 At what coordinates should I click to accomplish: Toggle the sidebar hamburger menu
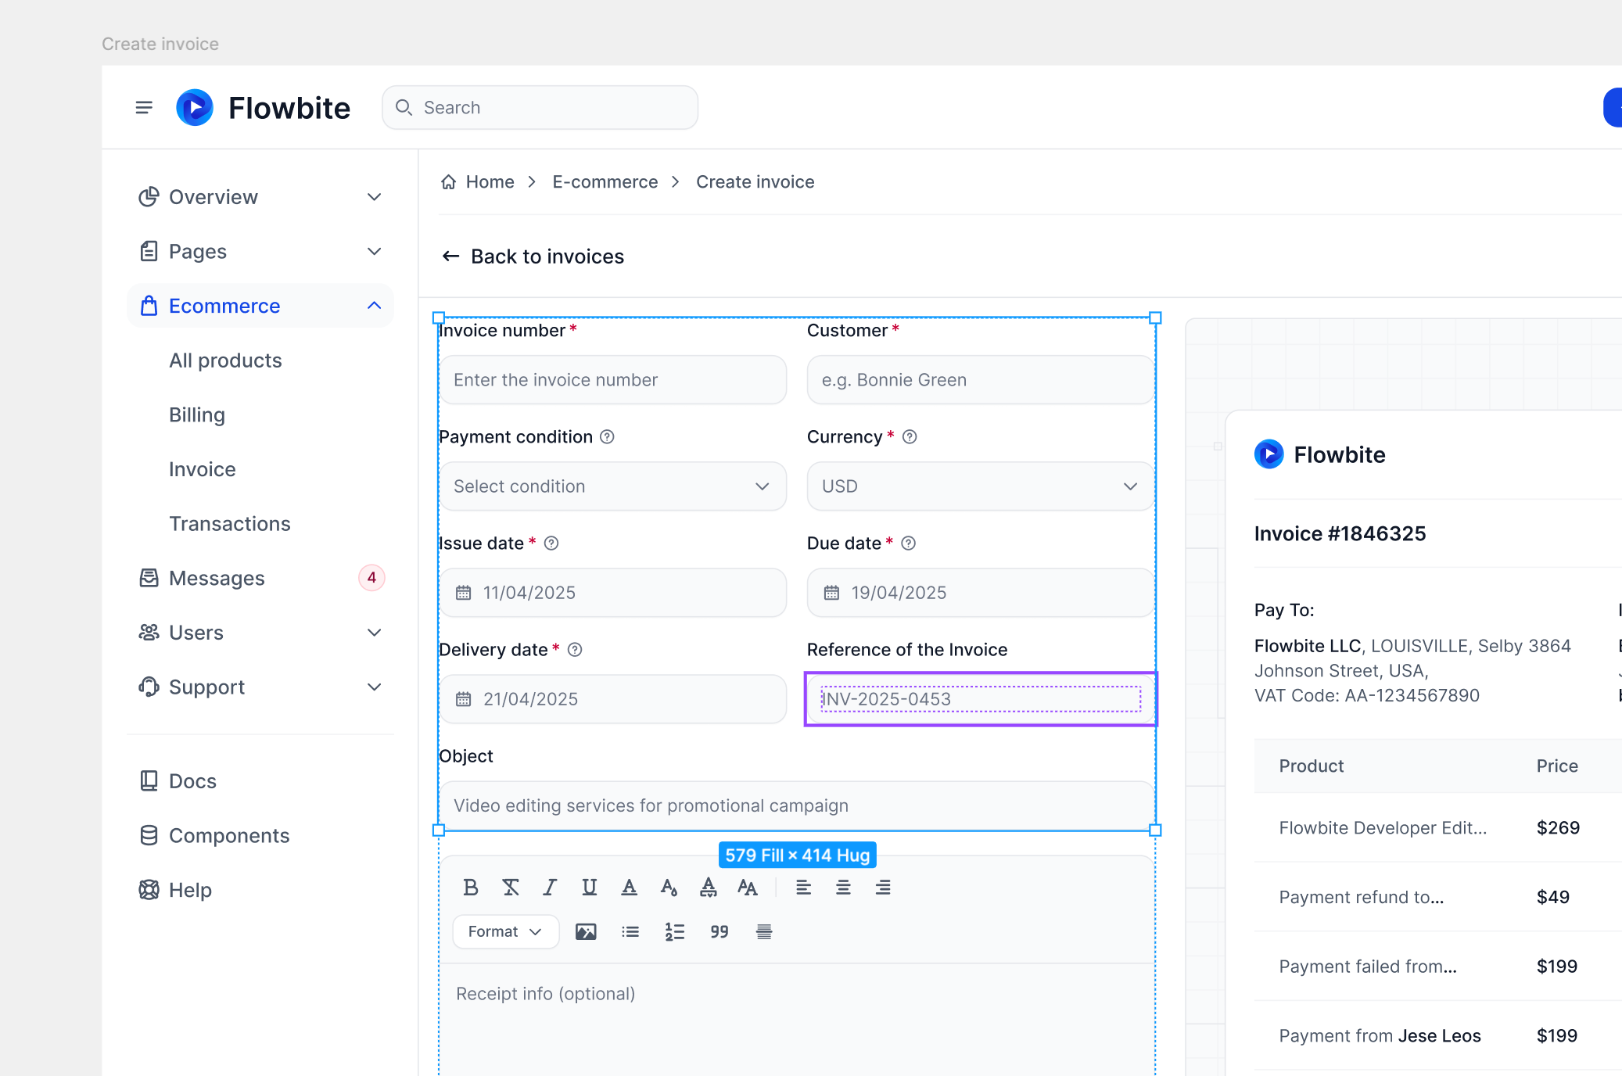point(144,107)
